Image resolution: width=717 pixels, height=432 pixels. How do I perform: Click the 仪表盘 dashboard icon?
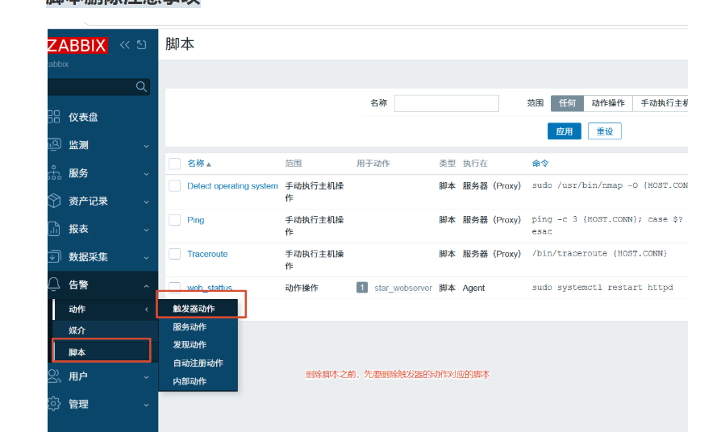coord(54,117)
